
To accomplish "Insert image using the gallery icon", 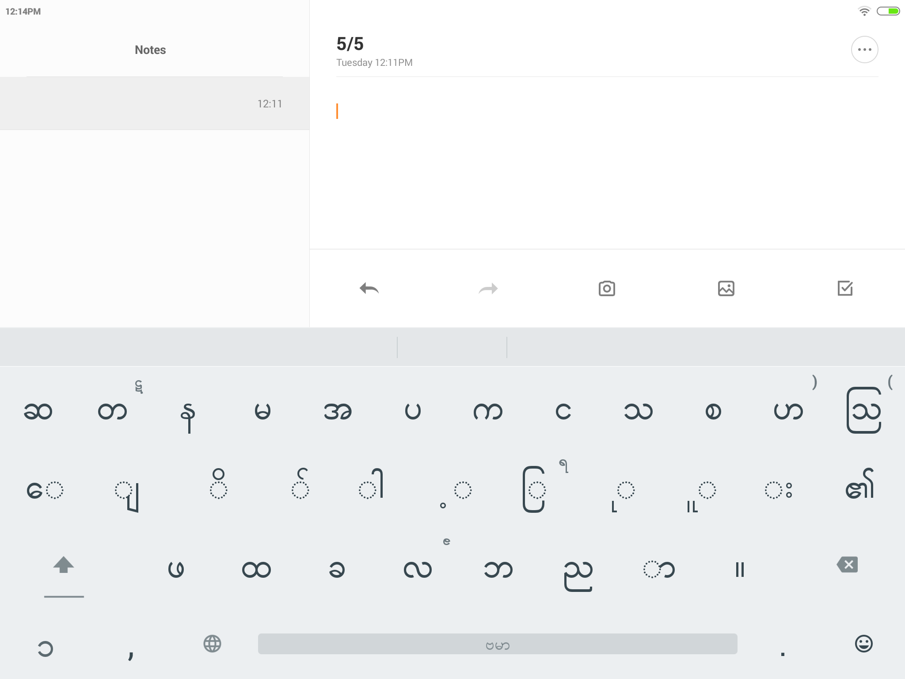I will pos(726,288).
